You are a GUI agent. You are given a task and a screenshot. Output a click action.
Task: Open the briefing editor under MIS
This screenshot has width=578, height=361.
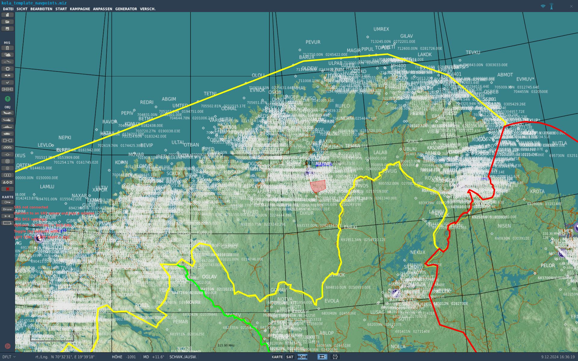[x=7, y=48]
